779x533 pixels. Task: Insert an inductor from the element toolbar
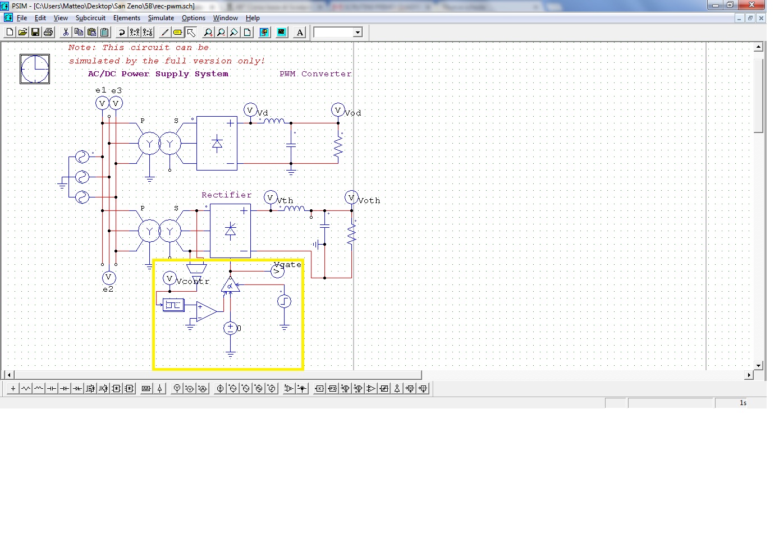tap(39, 388)
